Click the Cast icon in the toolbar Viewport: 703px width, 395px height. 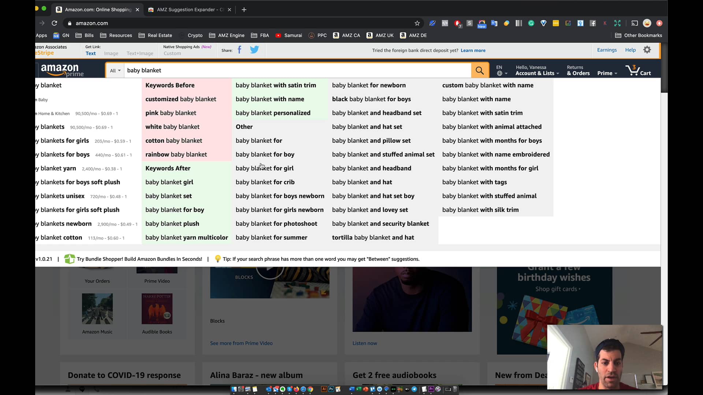[x=635, y=23]
